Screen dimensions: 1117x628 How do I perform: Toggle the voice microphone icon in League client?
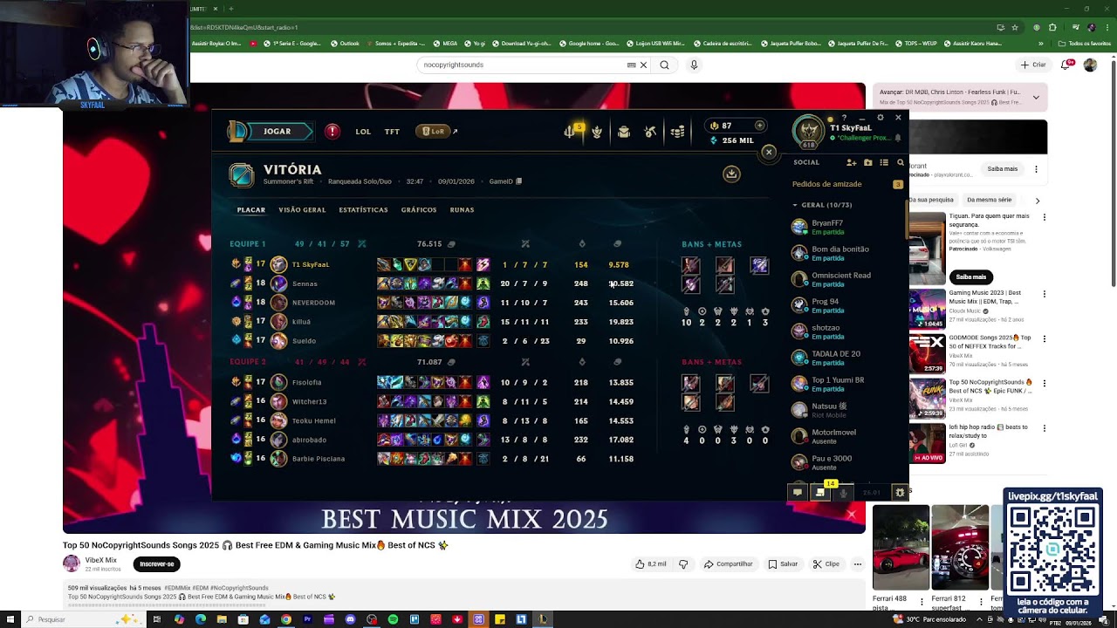click(x=843, y=493)
